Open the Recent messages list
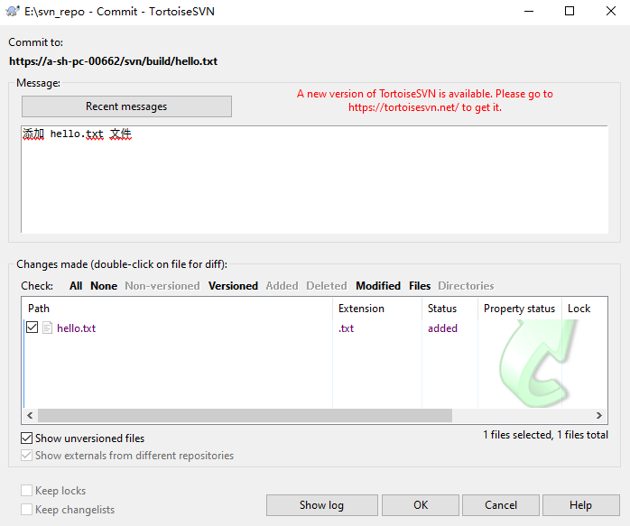 [x=126, y=106]
